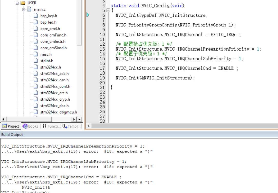Click the current line arrow marker in gutter
278x193 pixels.
pos(88,15)
